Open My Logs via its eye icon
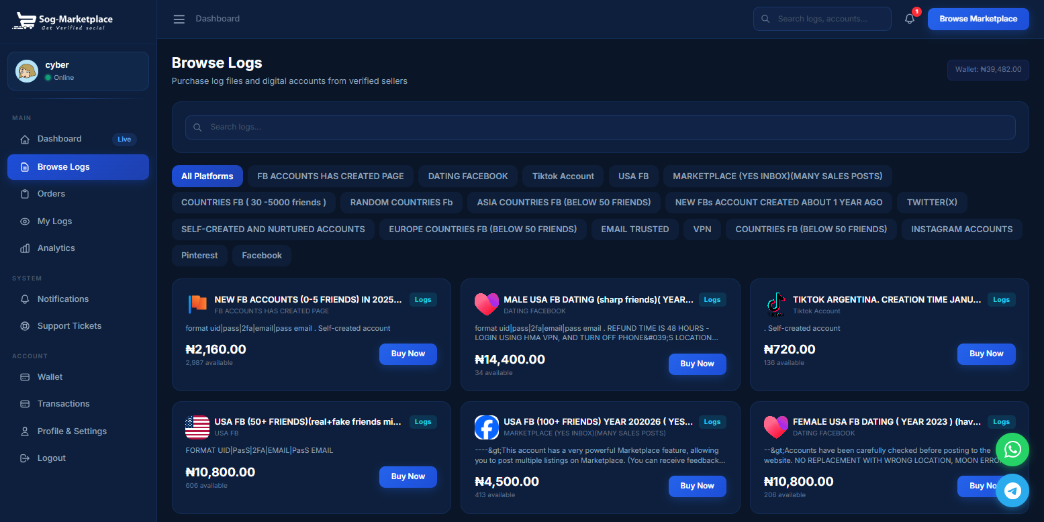 (x=25, y=221)
